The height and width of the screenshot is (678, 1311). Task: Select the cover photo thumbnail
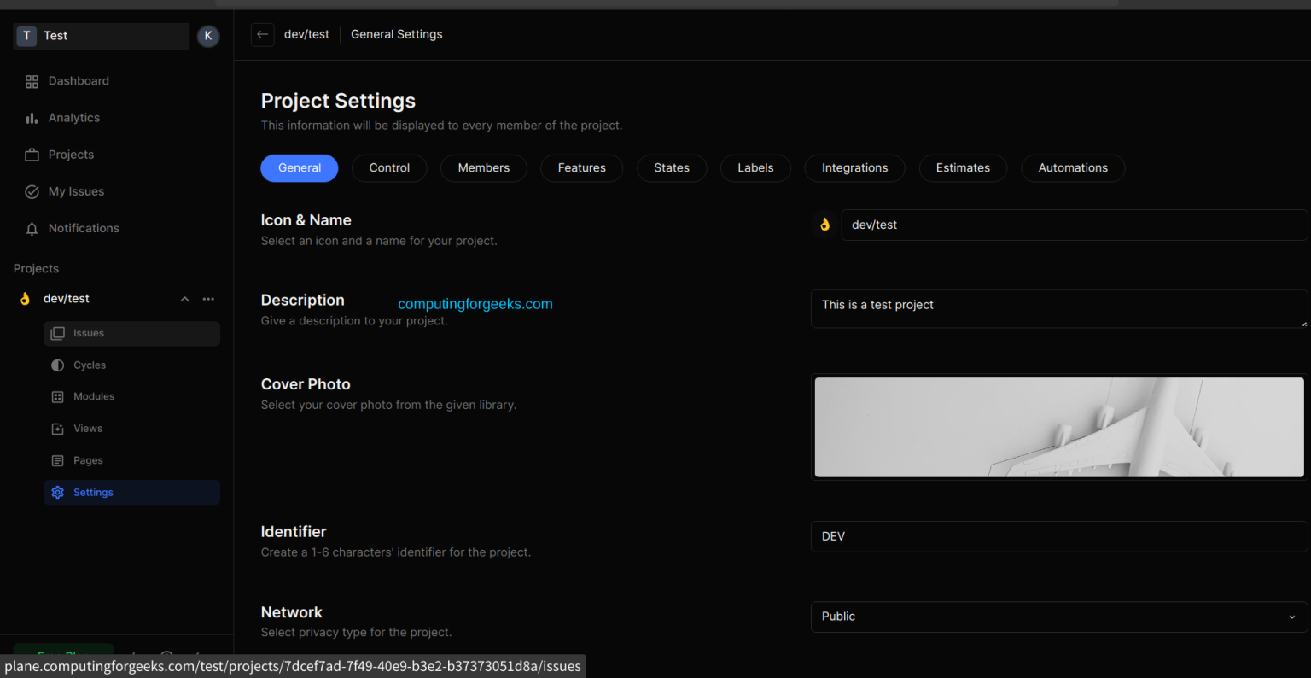click(1058, 427)
